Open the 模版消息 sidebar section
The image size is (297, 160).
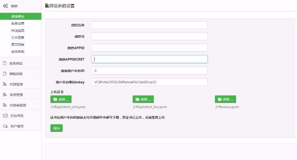click(21, 73)
